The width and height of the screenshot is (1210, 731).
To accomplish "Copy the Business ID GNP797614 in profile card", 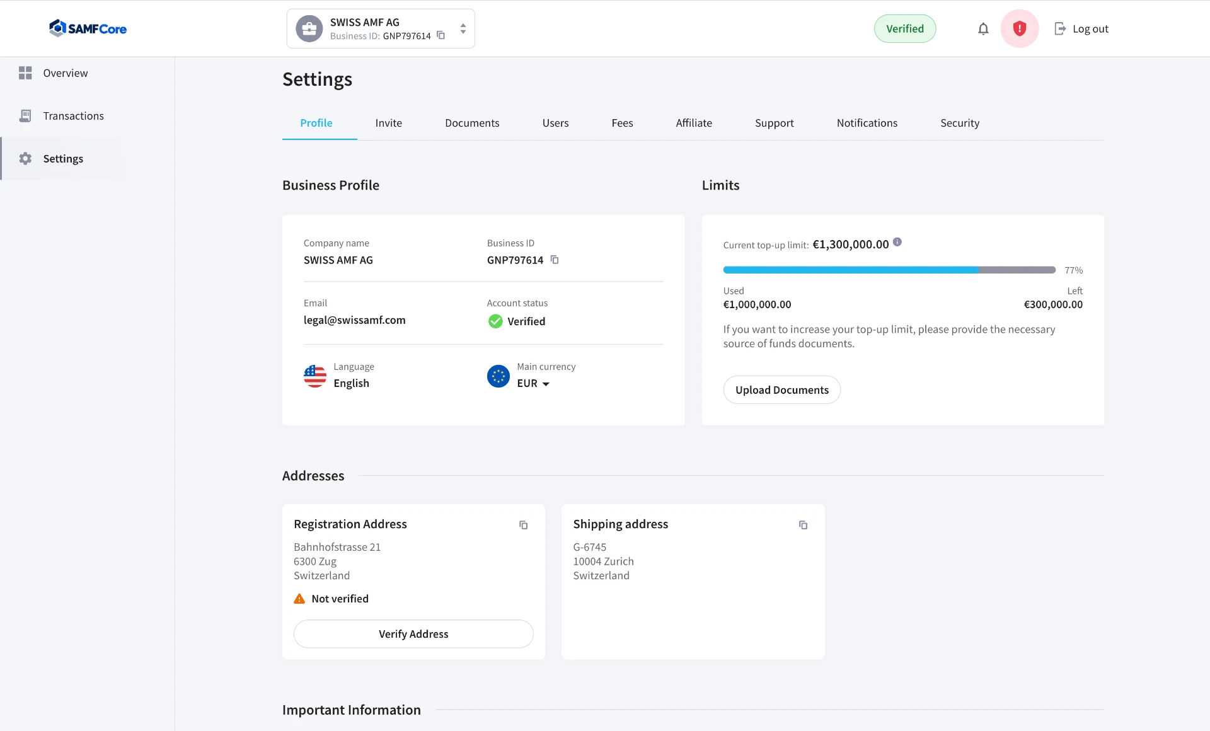I will coord(555,260).
